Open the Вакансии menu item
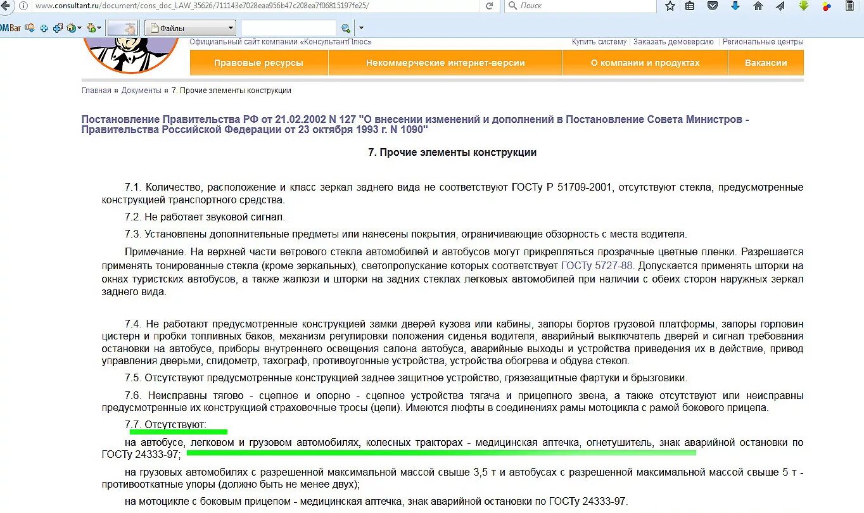Viewport: 864px width, 513px height. [x=766, y=63]
